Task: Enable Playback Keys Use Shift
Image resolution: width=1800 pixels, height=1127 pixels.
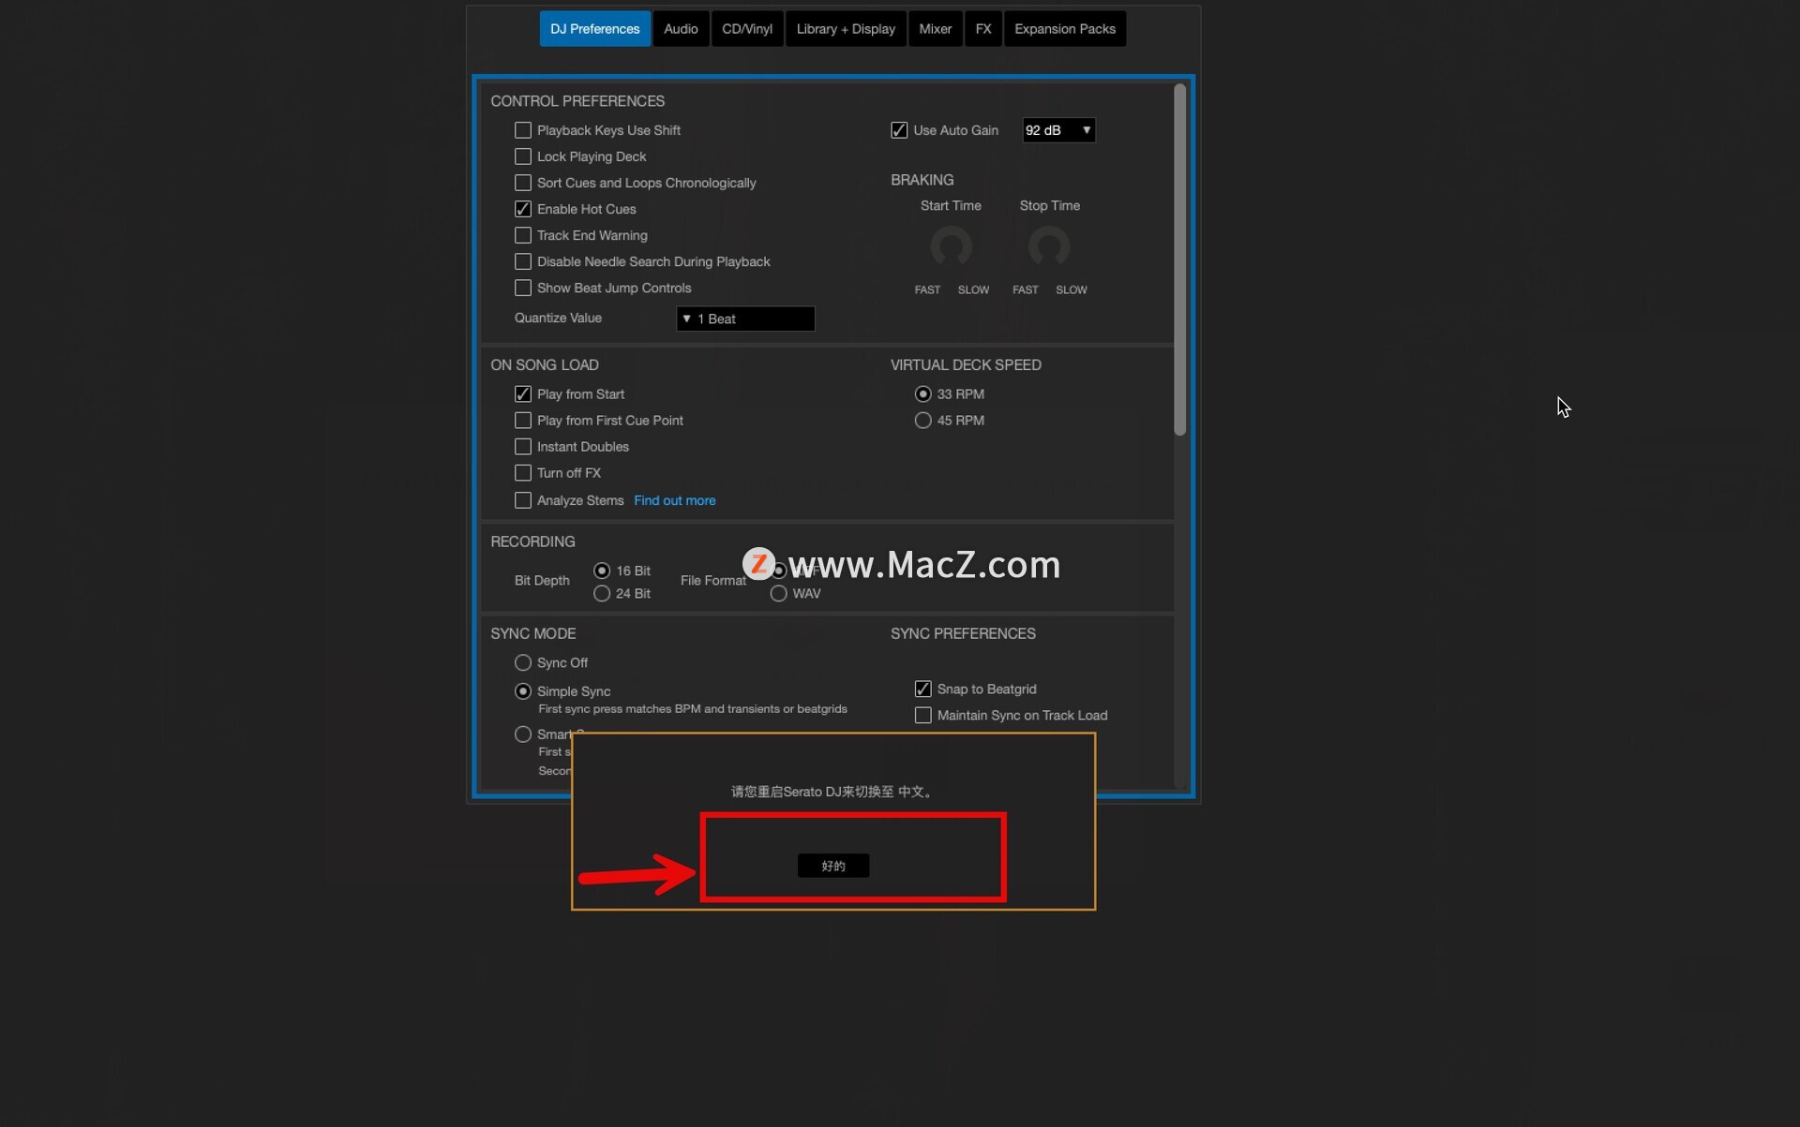Action: (x=523, y=130)
